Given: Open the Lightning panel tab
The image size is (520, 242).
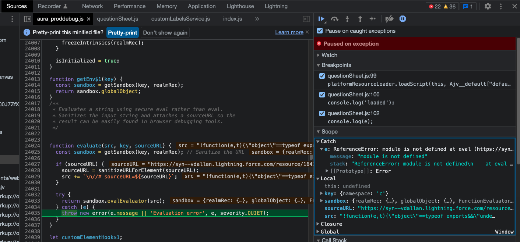Looking at the screenshot, I should (276, 6).
